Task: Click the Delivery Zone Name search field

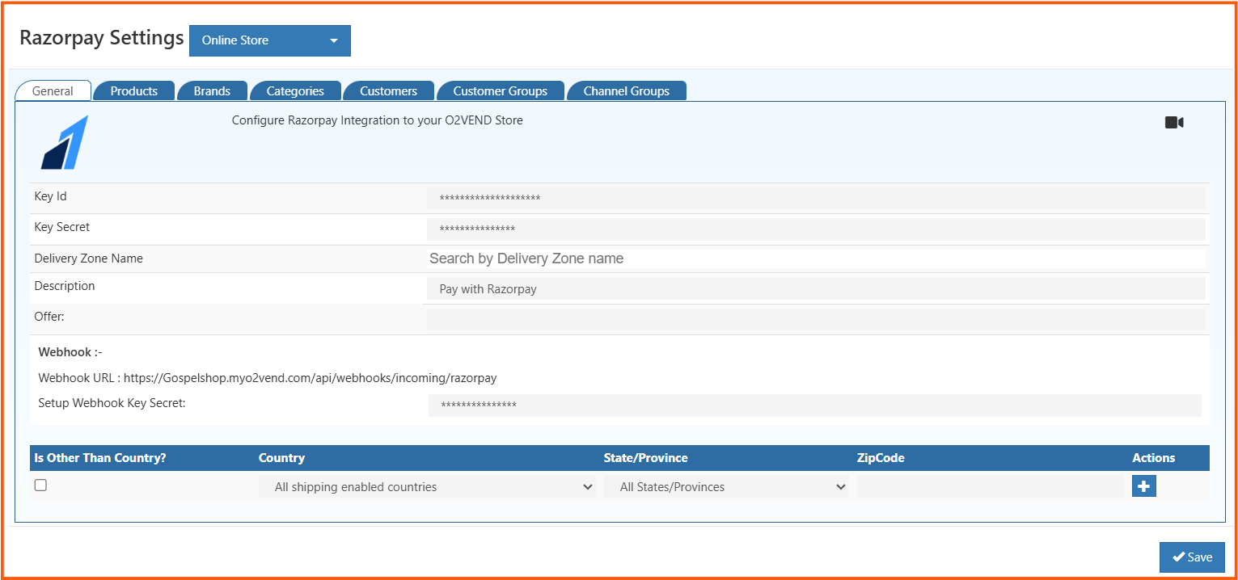Action: 816,258
